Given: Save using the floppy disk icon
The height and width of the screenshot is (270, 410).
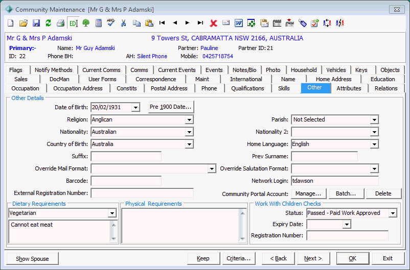Looking at the screenshot, I should (x=36, y=23).
